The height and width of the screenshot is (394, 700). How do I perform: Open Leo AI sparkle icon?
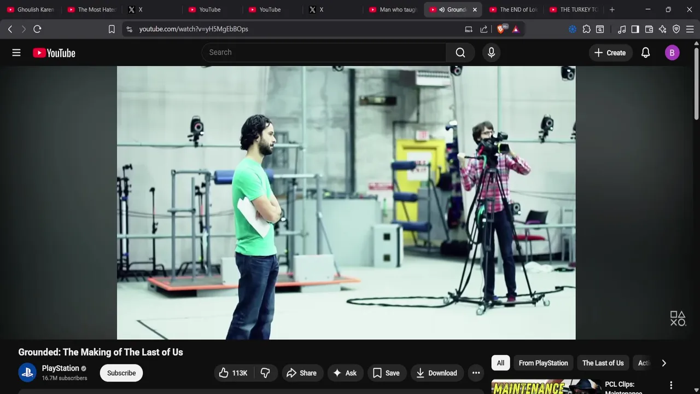pos(663,29)
